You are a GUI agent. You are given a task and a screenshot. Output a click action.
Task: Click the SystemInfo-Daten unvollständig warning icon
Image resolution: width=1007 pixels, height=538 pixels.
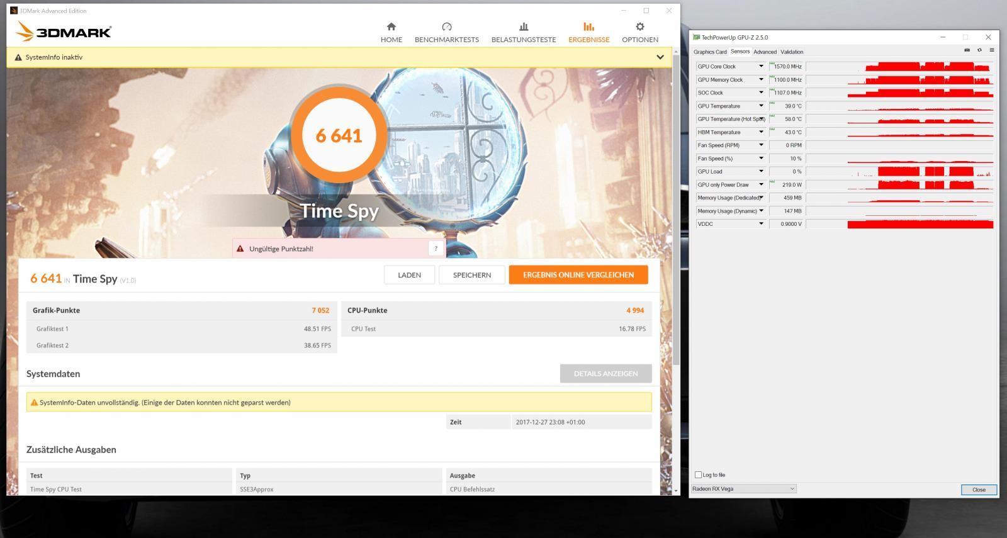34,403
